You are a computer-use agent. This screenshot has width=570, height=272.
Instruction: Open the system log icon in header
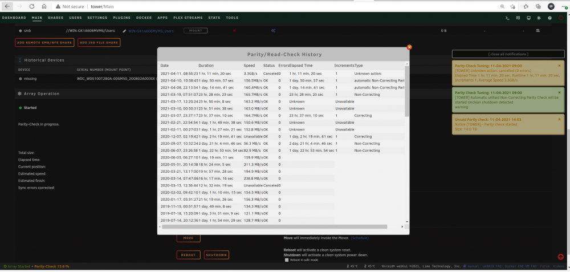coord(539,18)
